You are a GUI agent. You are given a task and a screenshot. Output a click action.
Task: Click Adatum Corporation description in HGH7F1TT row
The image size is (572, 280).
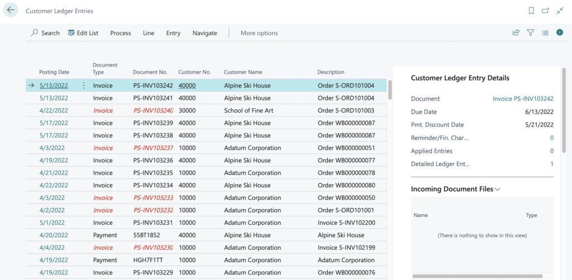pyautogui.click(x=346, y=260)
